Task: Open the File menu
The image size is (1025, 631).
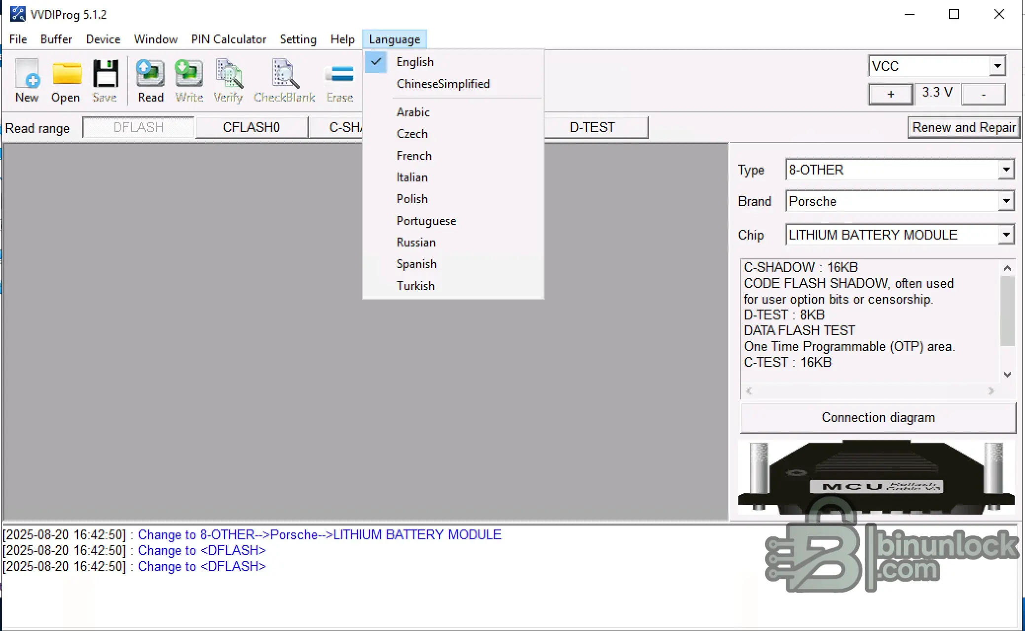Action: [18, 39]
